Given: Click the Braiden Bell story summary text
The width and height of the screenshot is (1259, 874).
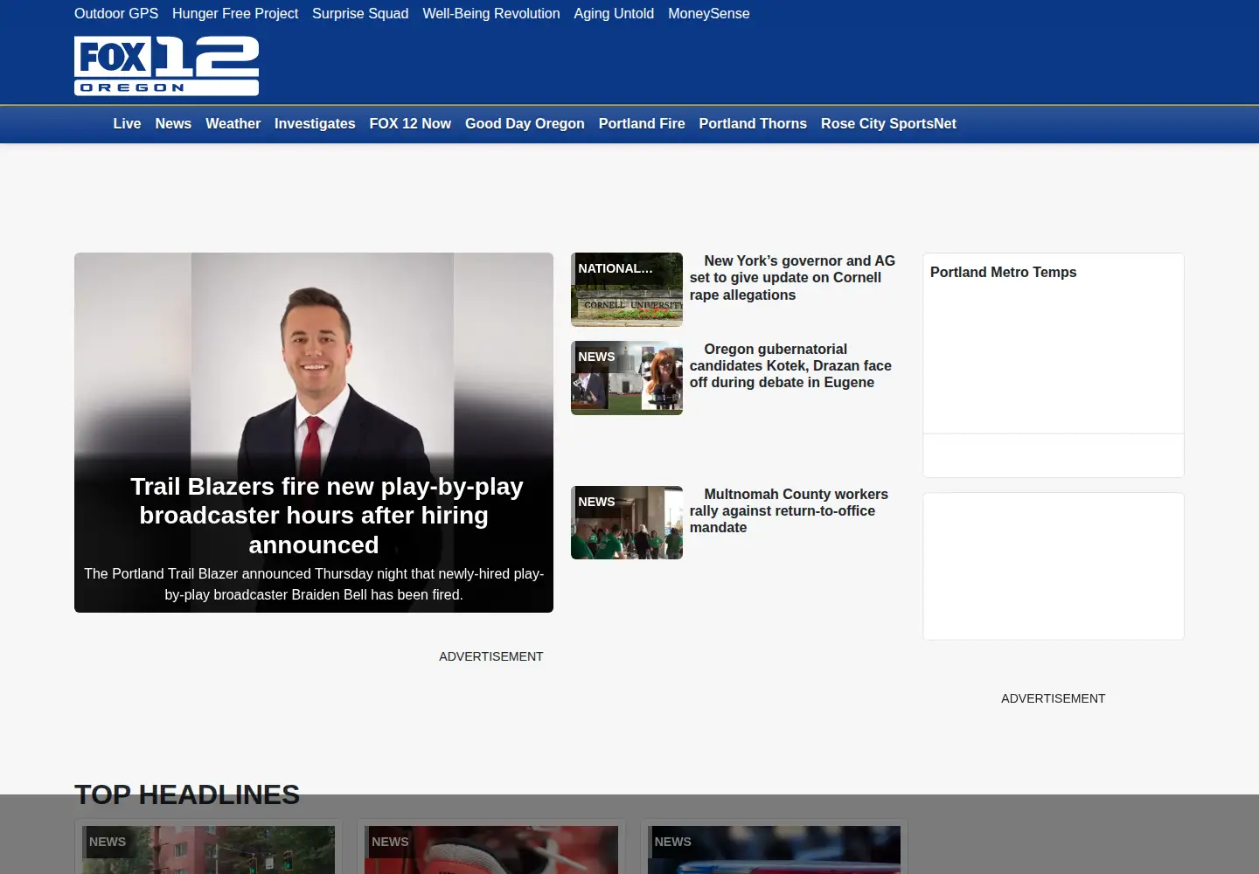Looking at the screenshot, I should [x=314, y=584].
